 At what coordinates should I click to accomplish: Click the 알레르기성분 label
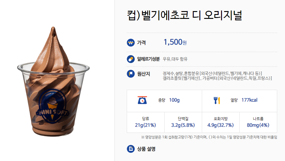pos(148,59)
